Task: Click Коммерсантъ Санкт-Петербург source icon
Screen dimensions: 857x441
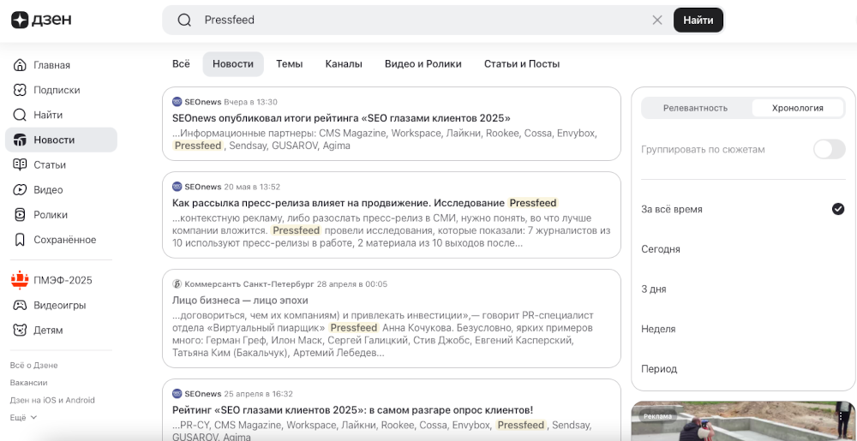Action: click(x=177, y=283)
